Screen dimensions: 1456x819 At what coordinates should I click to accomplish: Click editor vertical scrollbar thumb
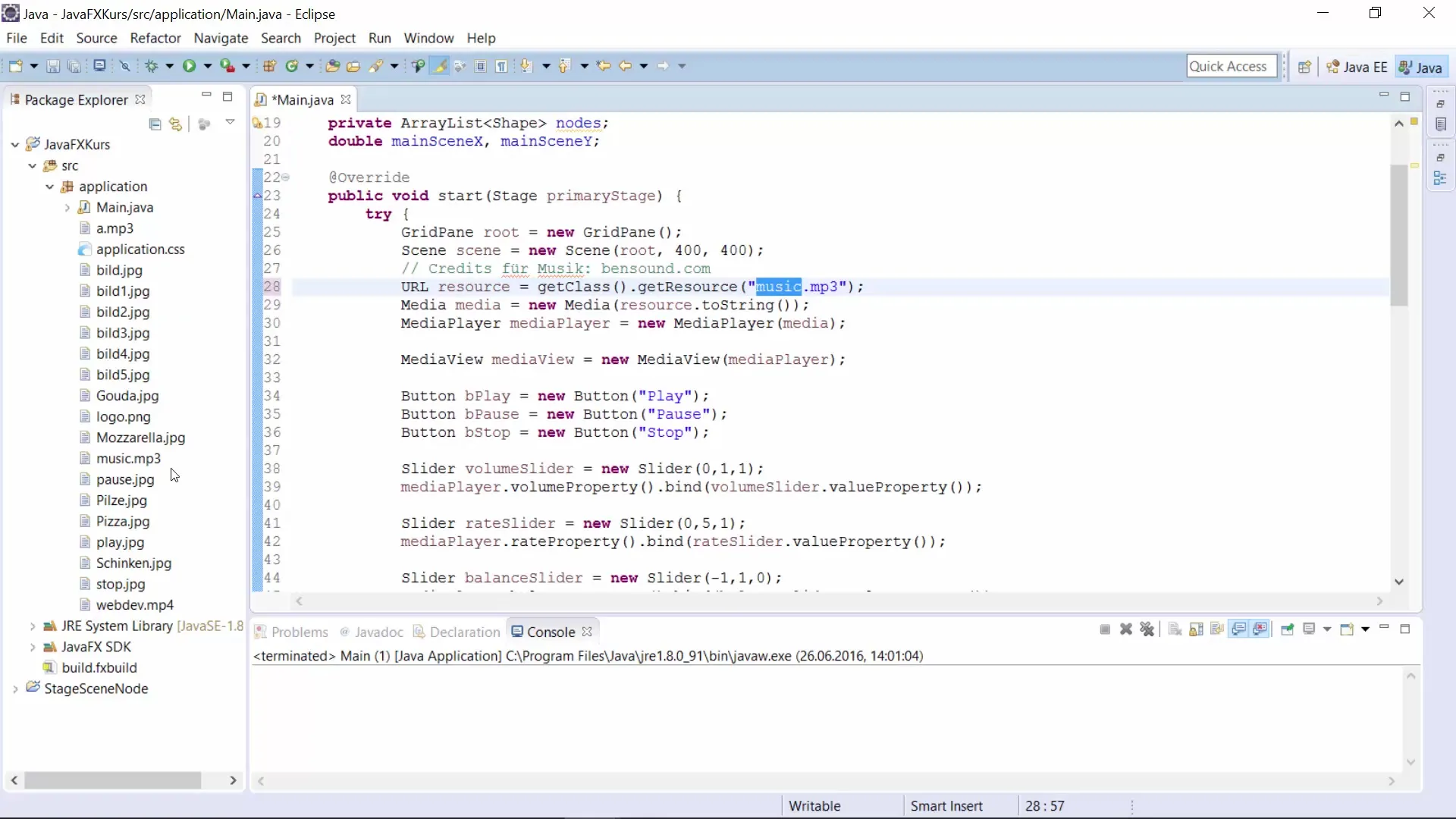pyautogui.click(x=1399, y=235)
